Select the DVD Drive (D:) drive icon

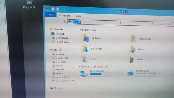[130, 73]
